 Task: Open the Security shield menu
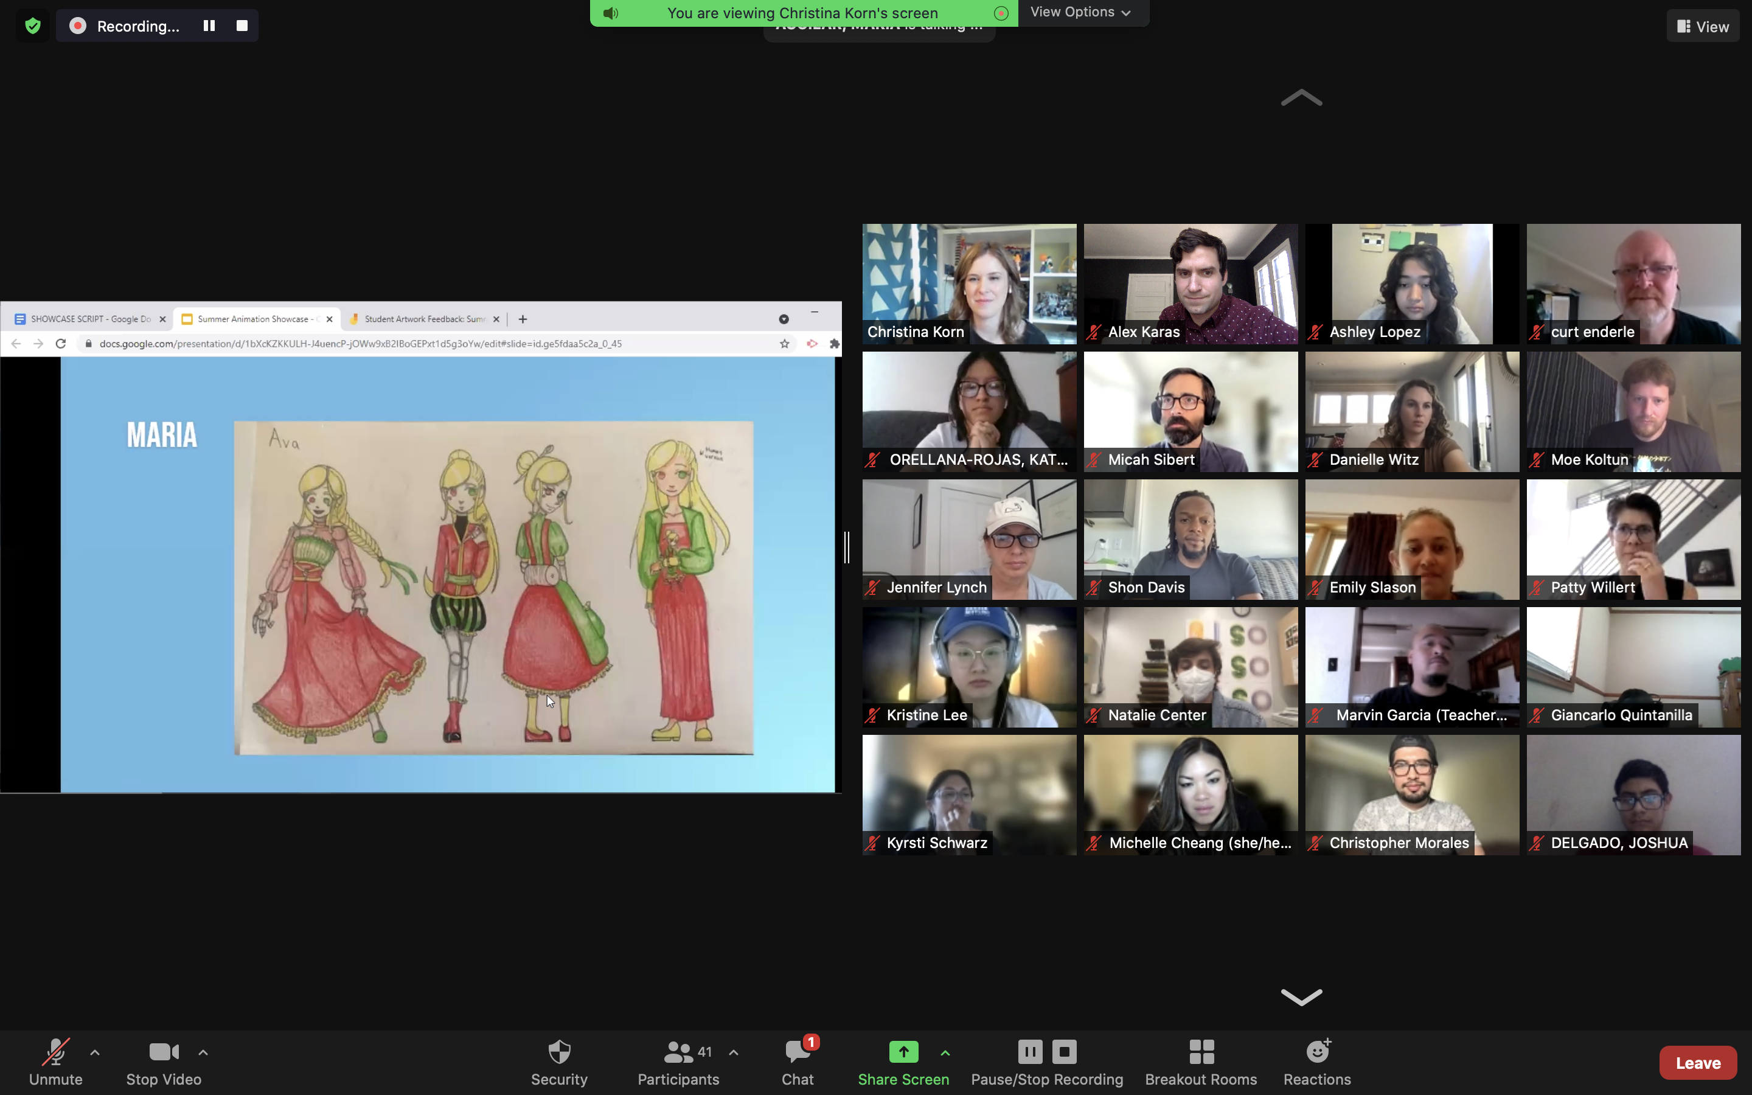point(559,1062)
